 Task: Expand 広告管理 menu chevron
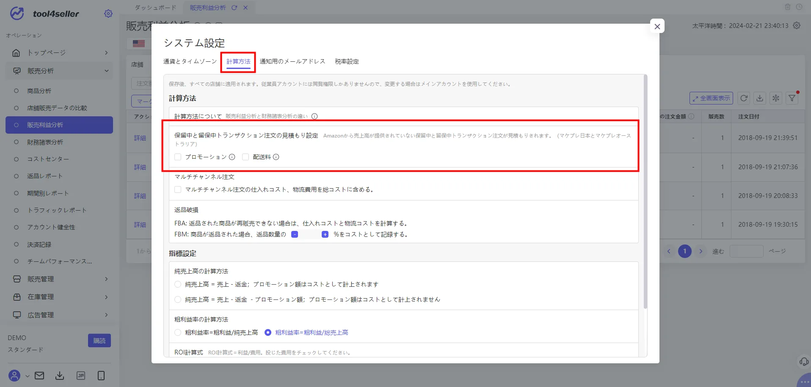click(106, 315)
